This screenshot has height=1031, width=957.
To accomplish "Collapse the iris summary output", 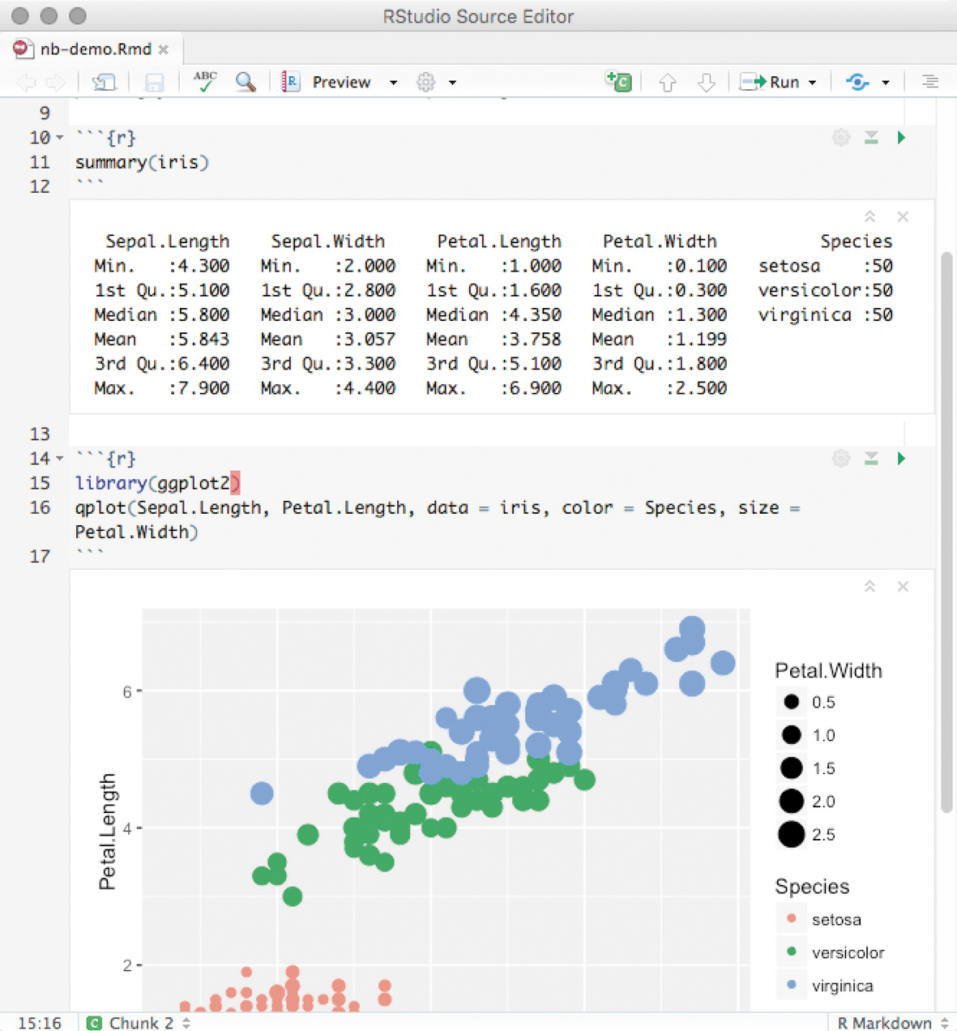I will click(x=869, y=216).
